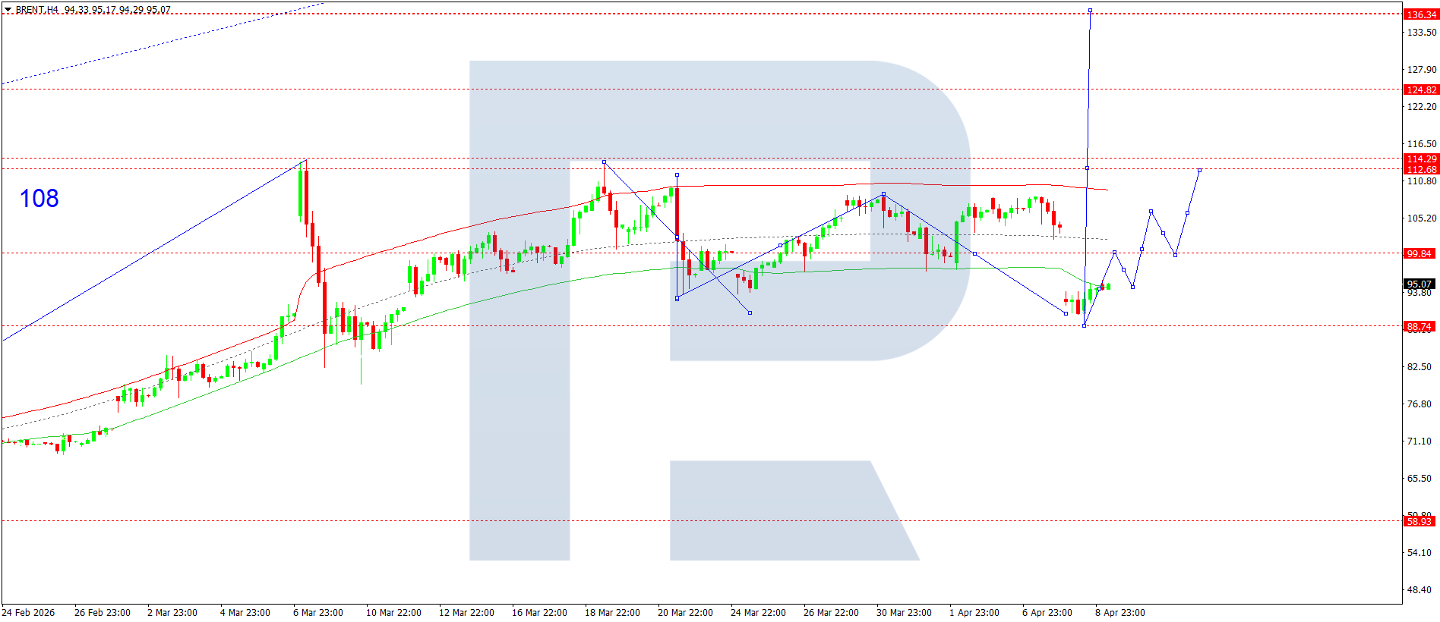The image size is (1440, 622).
Task: Click the blue 108 text label
Action: [x=39, y=199]
